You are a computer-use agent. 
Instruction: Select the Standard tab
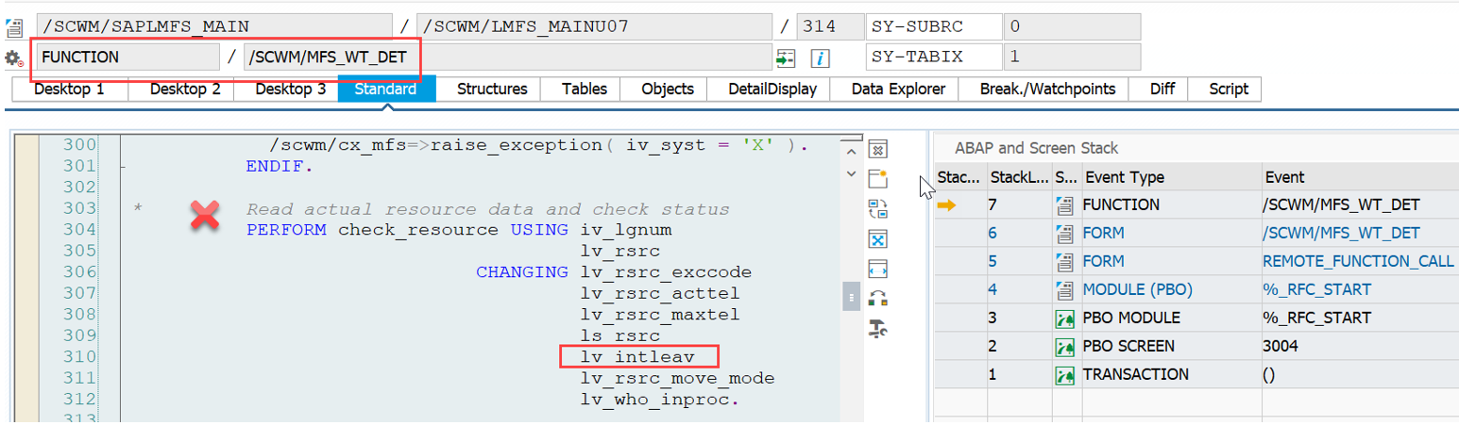pyautogui.click(x=386, y=89)
